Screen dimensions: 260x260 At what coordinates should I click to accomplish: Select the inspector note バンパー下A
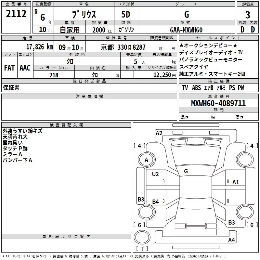[x=18, y=160]
